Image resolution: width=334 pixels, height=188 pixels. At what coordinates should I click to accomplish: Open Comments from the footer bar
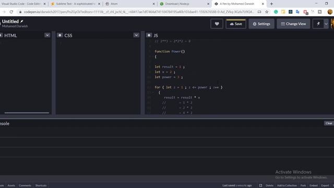[25, 185]
